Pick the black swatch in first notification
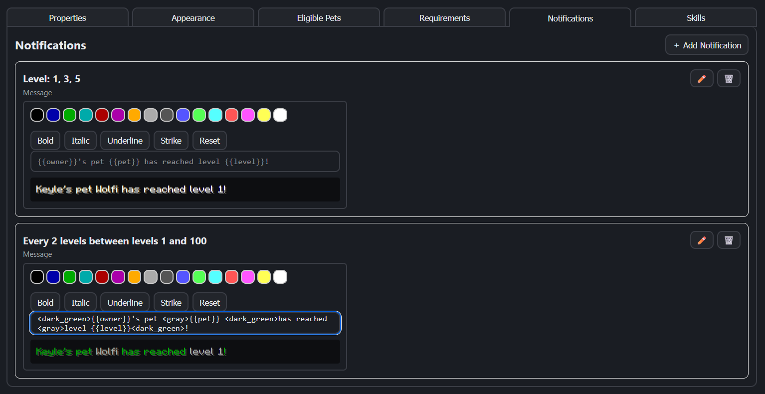Image resolution: width=765 pixels, height=394 pixels. pos(37,115)
